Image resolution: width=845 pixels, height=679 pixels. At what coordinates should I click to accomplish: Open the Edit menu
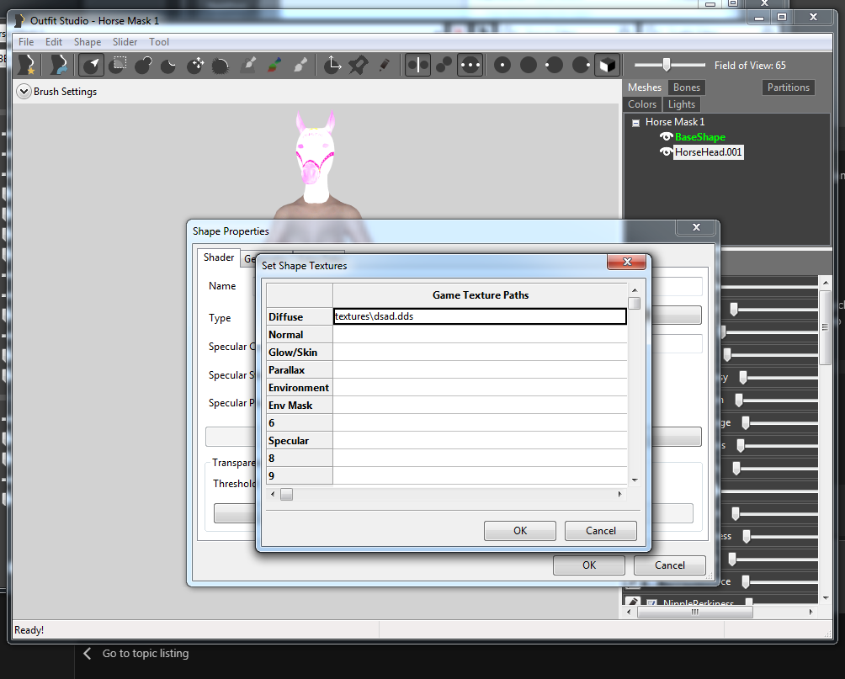[x=53, y=42]
